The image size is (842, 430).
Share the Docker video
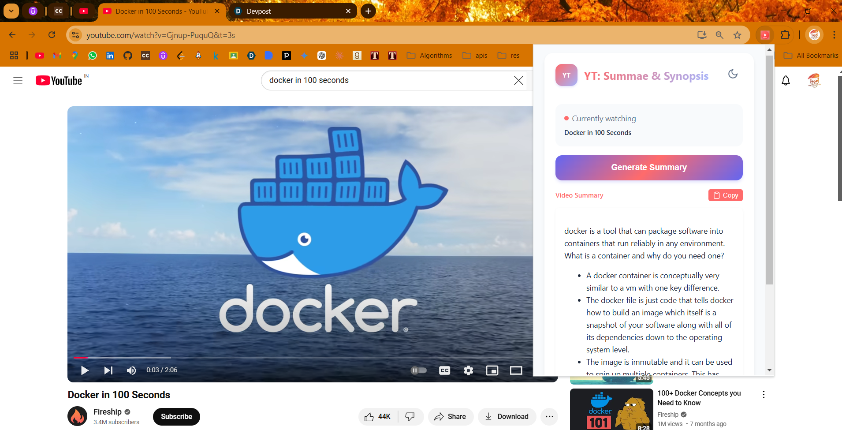[451, 417]
